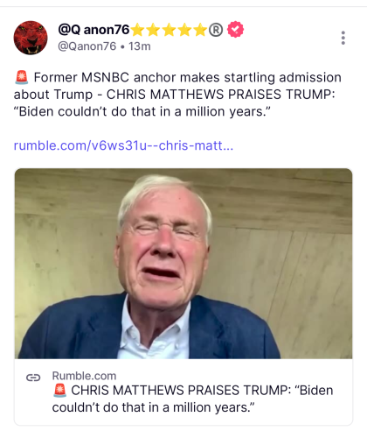The width and height of the screenshot is (367, 438).
Task: Open the 13m post timestamp
Action: coord(140,46)
